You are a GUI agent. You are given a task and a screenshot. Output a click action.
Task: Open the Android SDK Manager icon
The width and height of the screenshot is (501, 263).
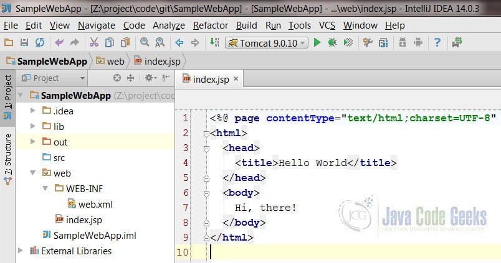403,42
